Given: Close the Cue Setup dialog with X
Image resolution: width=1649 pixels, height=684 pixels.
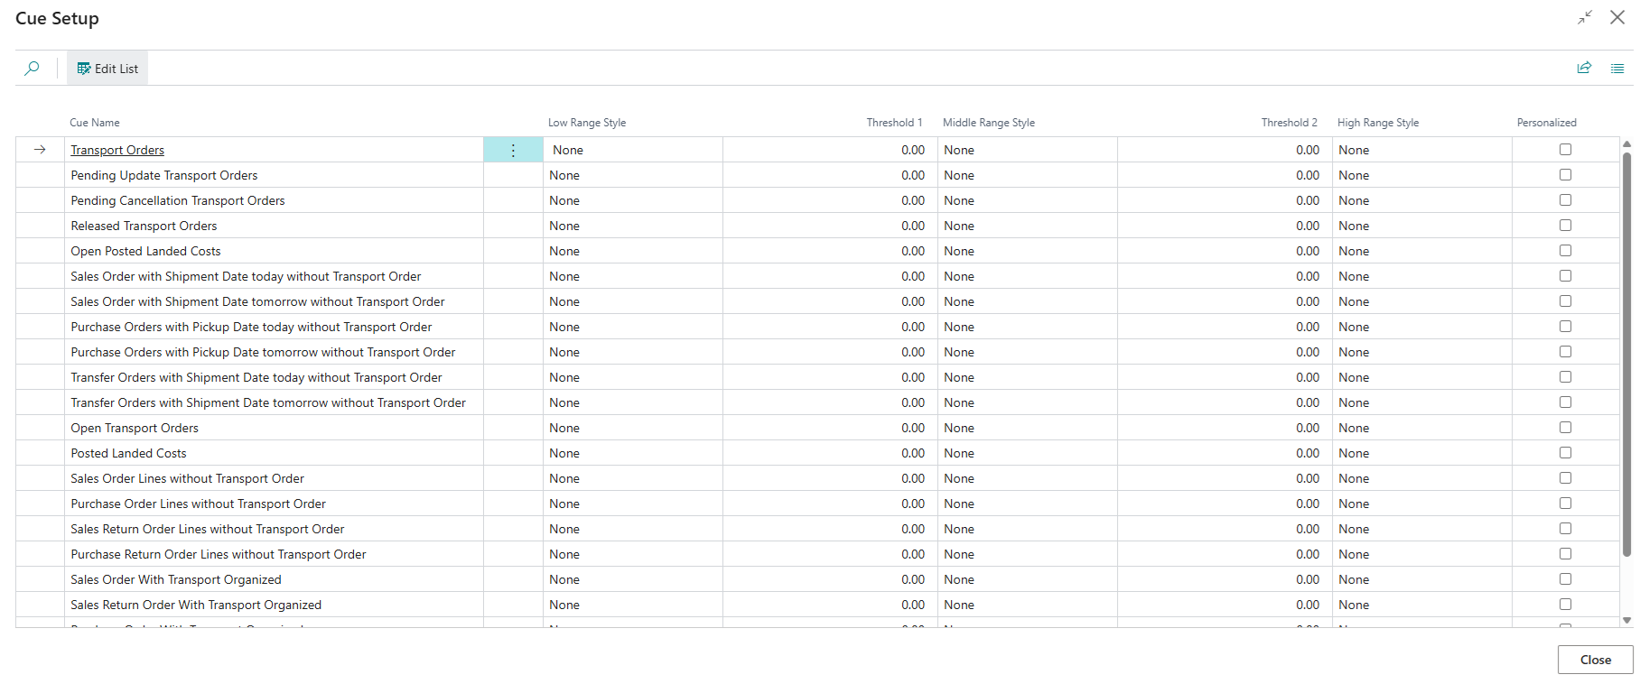Looking at the screenshot, I should (1617, 18).
